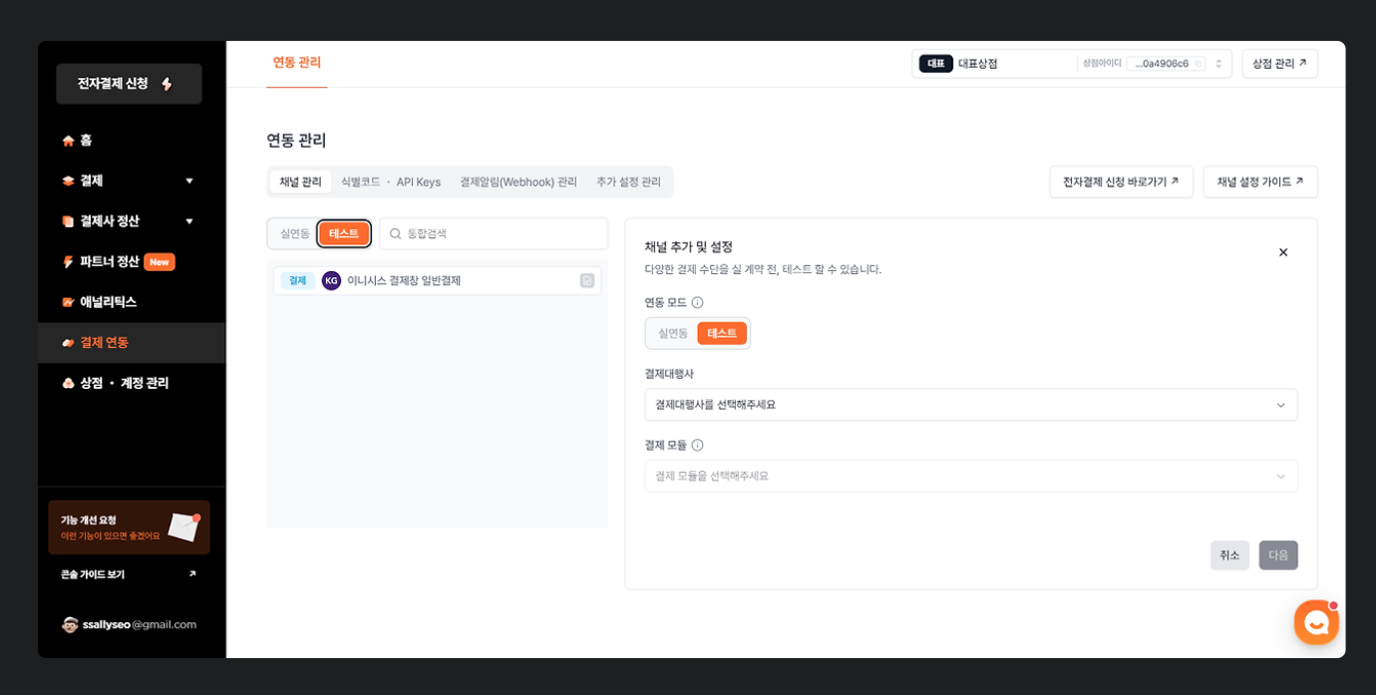
Task: Click 전자결제 신청 바로가기
Action: click(1121, 181)
